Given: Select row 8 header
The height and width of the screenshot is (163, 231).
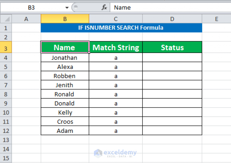Looking at the screenshot, I should pyautogui.click(x=6, y=94).
